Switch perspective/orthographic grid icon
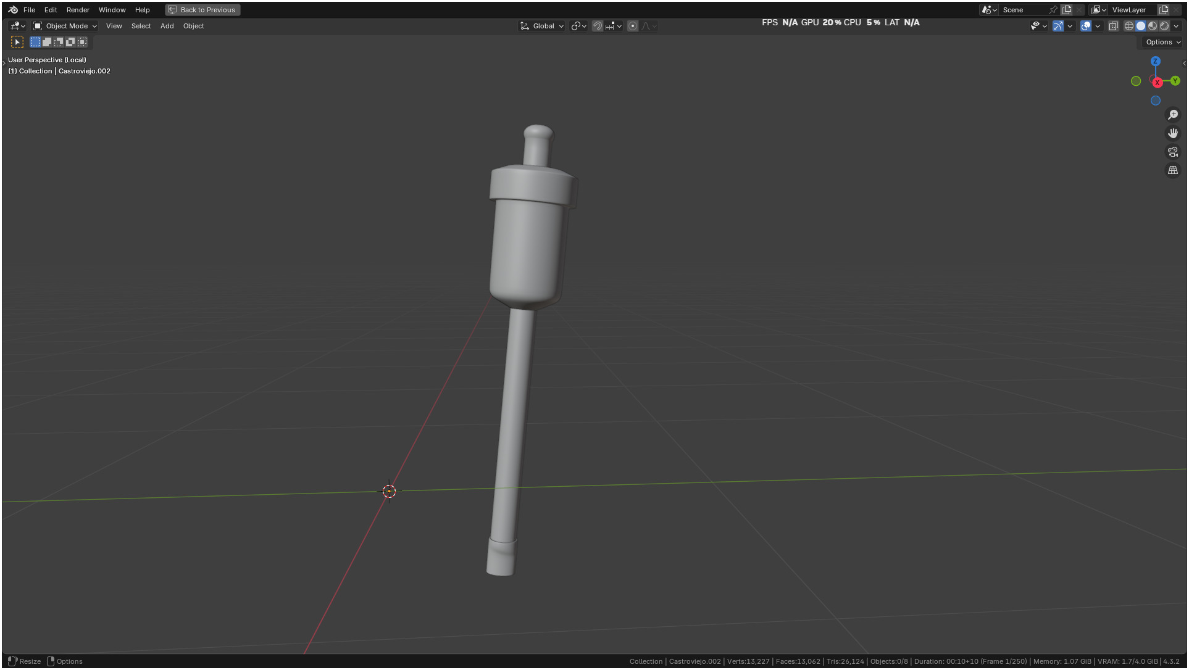 point(1173,170)
